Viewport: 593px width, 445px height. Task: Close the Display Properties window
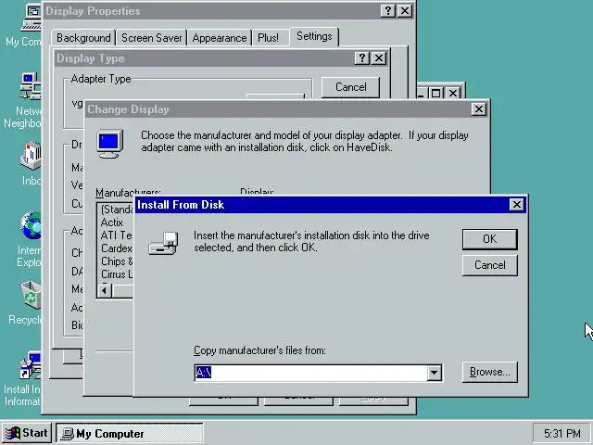click(x=405, y=10)
